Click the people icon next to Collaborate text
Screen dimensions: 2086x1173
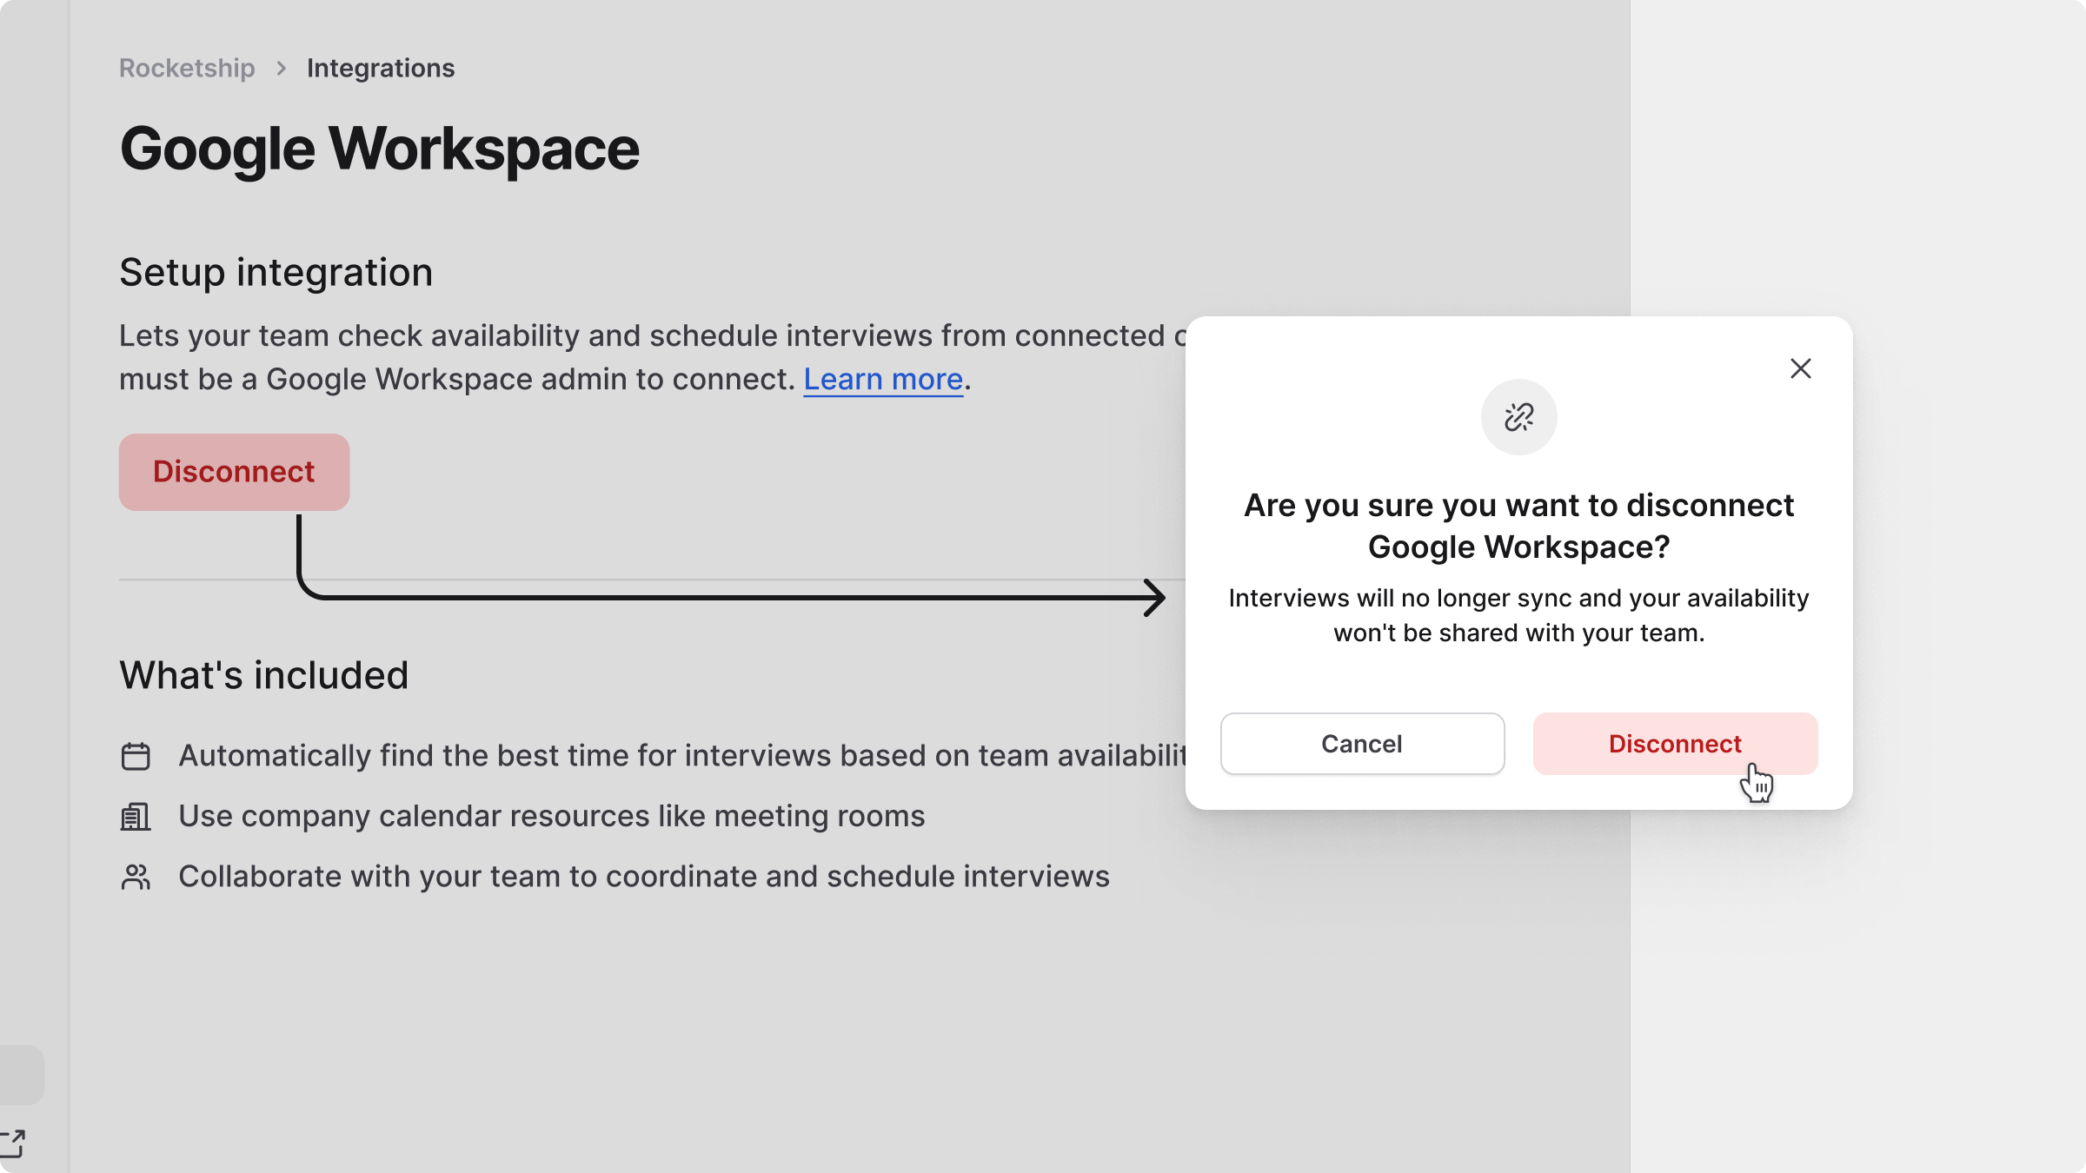[136, 877]
